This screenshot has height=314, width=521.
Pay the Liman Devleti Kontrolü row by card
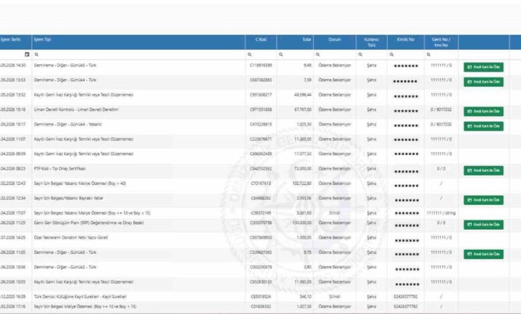[484, 112]
